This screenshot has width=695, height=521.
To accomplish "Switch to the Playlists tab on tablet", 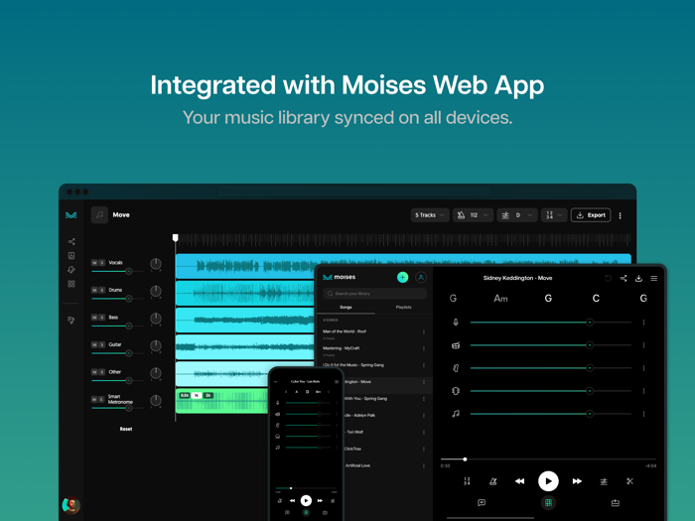I will pyautogui.click(x=403, y=308).
